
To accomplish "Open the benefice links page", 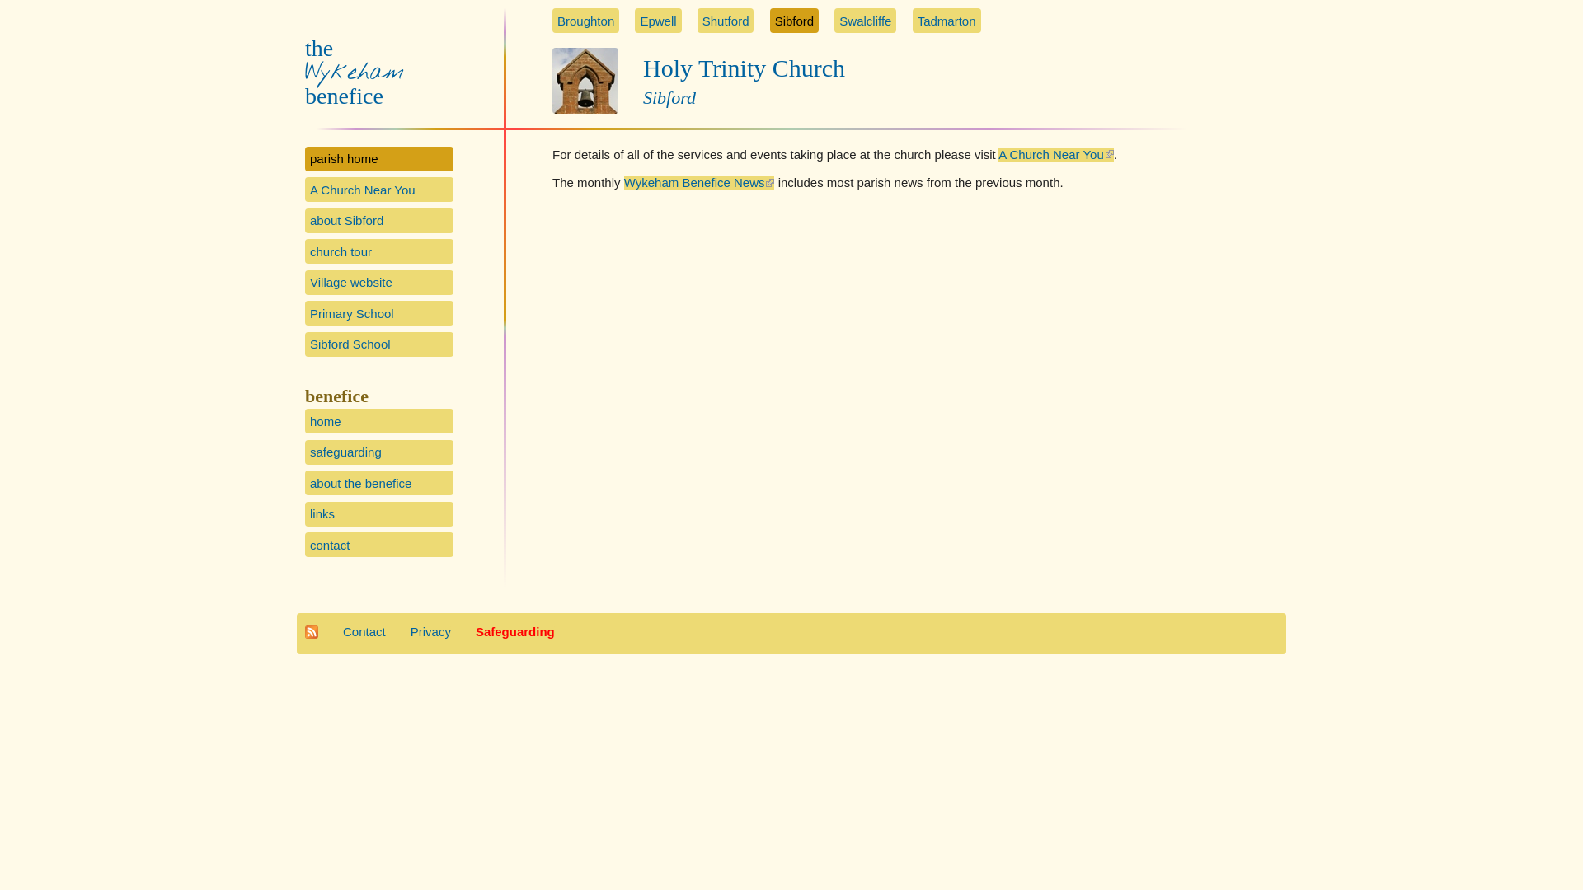I will 379,514.
